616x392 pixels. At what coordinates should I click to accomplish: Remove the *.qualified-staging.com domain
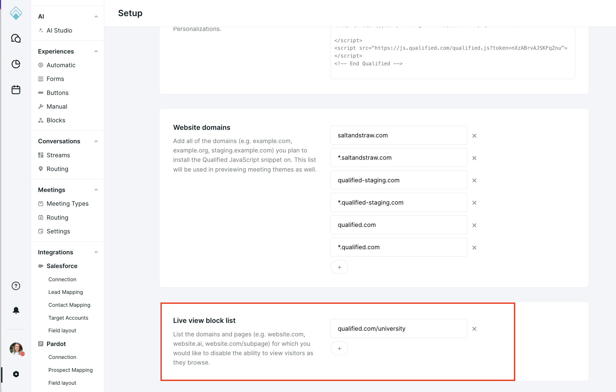tap(474, 202)
